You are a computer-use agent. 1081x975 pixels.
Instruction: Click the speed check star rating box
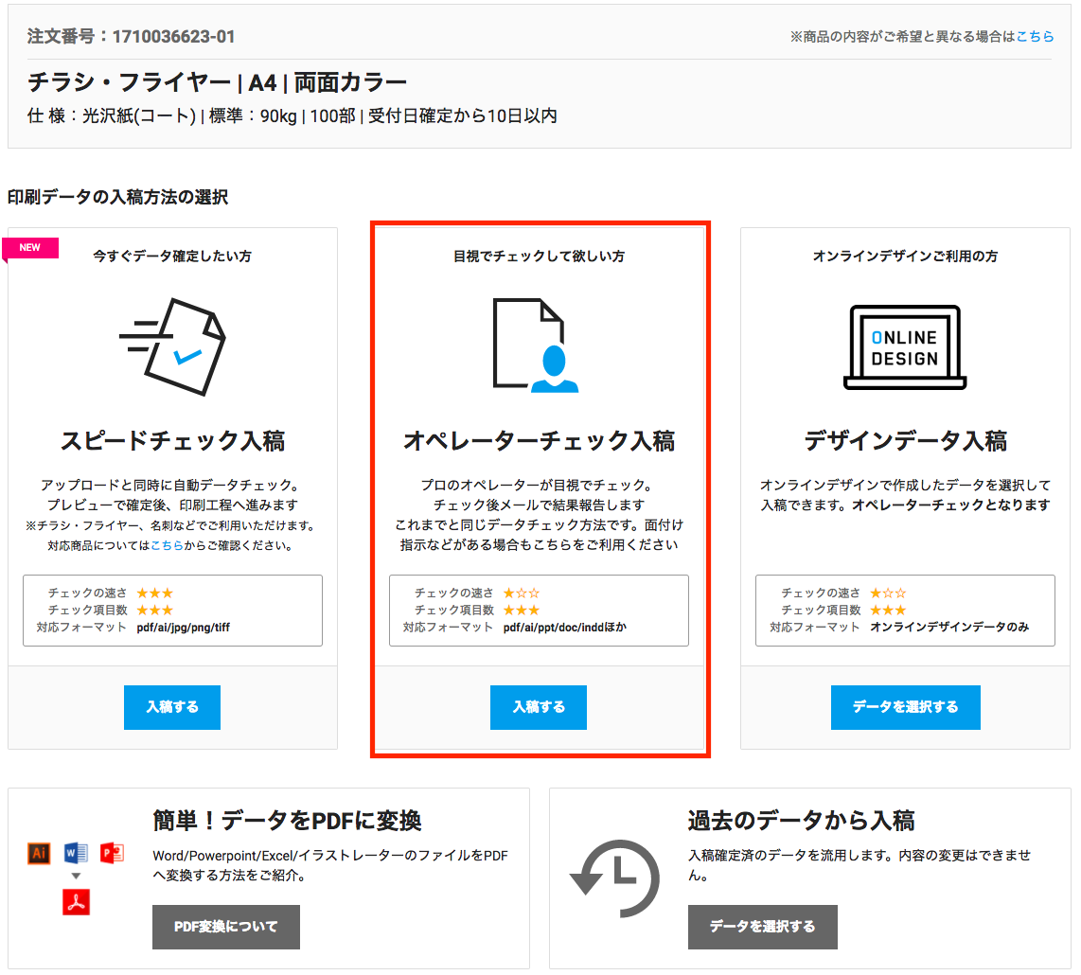pos(172,611)
